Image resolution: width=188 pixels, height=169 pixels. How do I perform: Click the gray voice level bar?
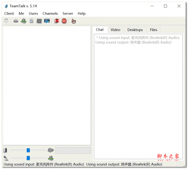[x=73, y=150]
